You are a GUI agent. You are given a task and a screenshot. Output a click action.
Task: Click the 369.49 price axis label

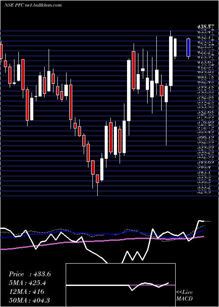point(205,132)
